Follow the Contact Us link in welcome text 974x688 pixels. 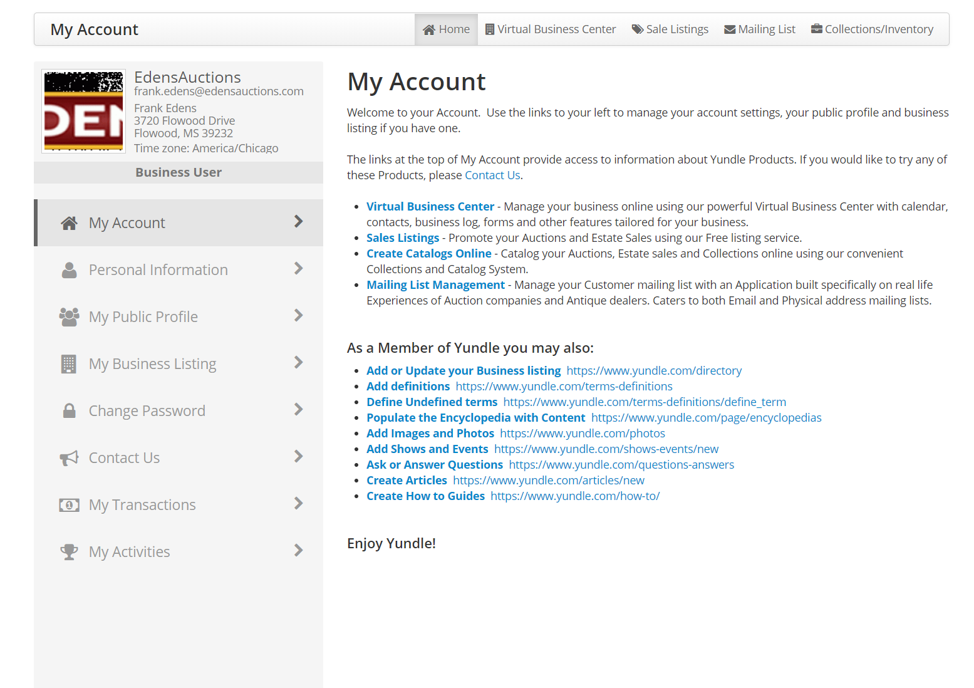(492, 175)
